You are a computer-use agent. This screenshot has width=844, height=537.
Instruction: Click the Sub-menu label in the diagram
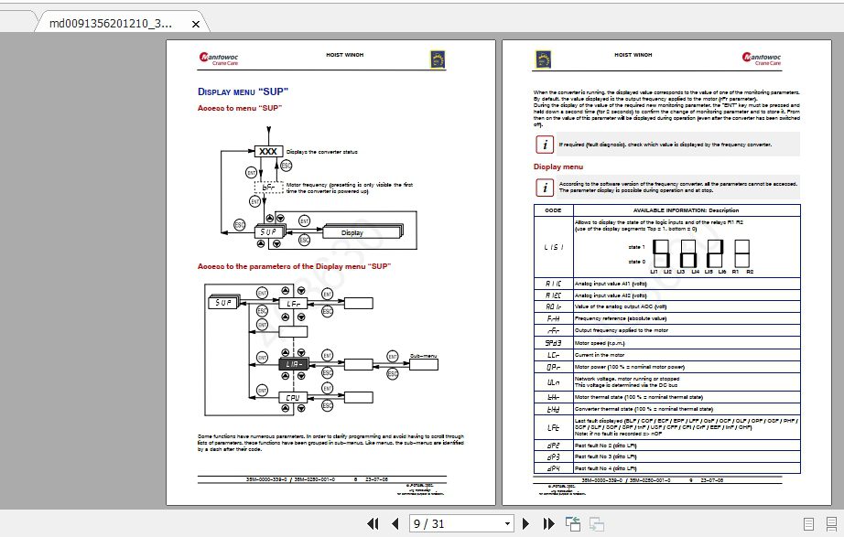pyautogui.click(x=423, y=356)
